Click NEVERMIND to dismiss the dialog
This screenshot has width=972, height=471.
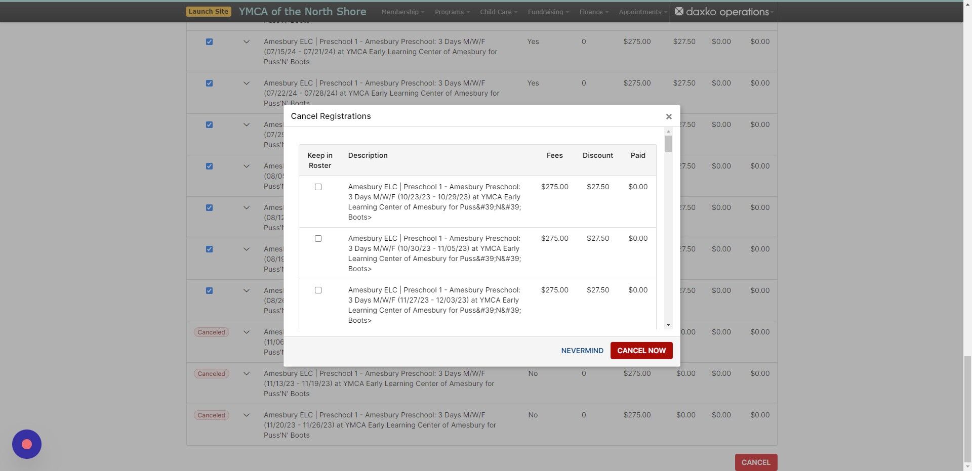coord(582,350)
